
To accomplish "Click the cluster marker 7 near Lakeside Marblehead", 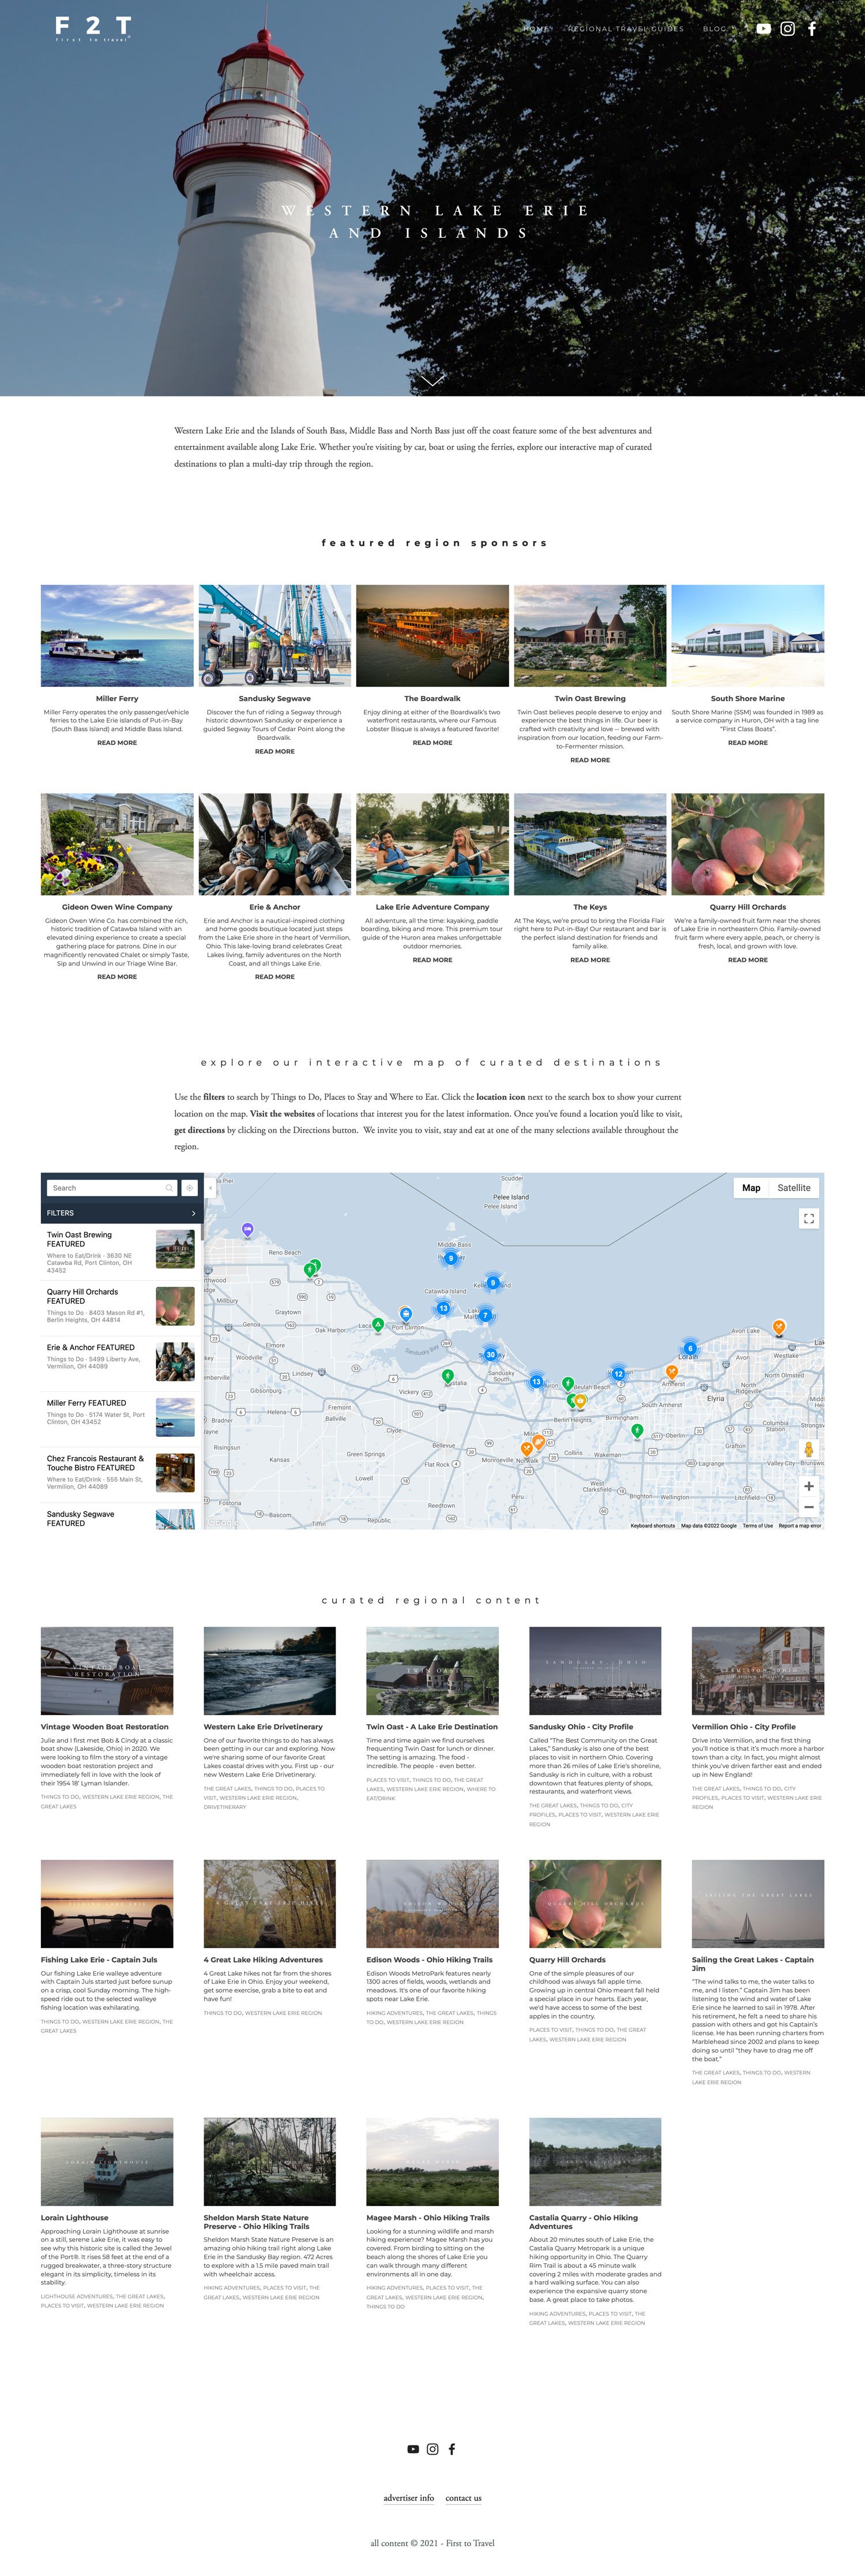I will click(486, 1315).
